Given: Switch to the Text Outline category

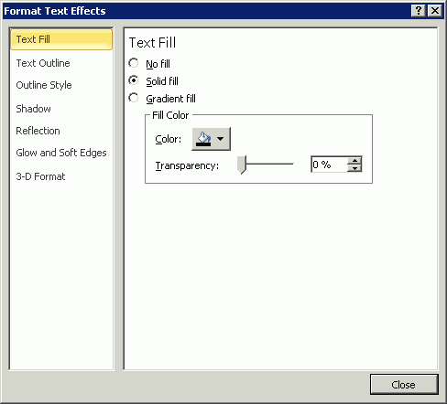Looking at the screenshot, I should pyautogui.click(x=43, y=63).
